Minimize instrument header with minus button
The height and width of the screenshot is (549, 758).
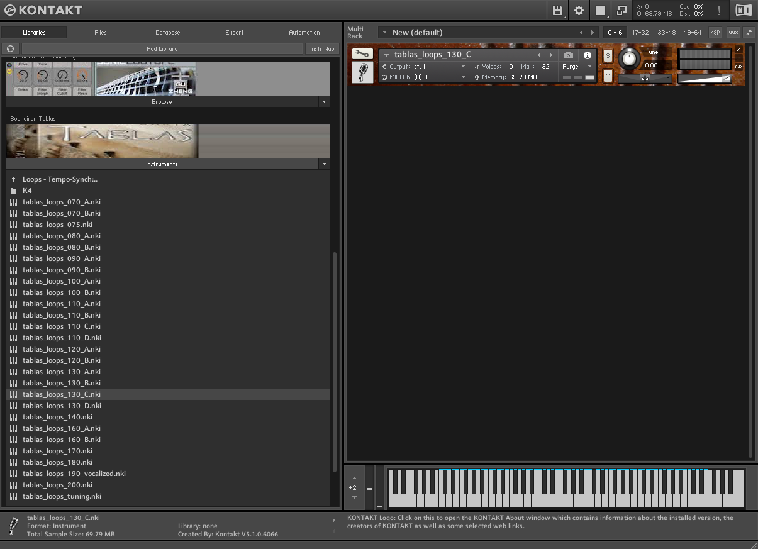click(738, 58)
